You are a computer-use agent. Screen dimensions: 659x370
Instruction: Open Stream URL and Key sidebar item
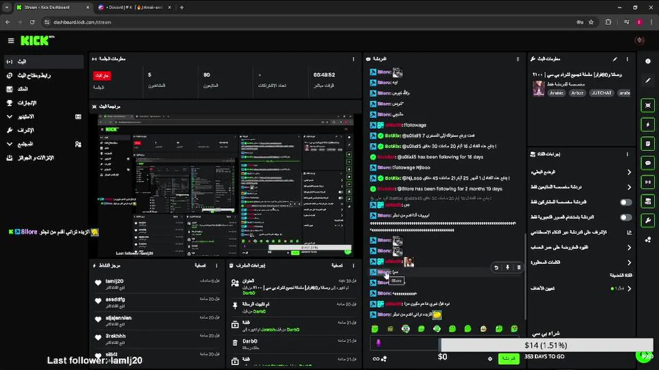click(x=44, y=76)
